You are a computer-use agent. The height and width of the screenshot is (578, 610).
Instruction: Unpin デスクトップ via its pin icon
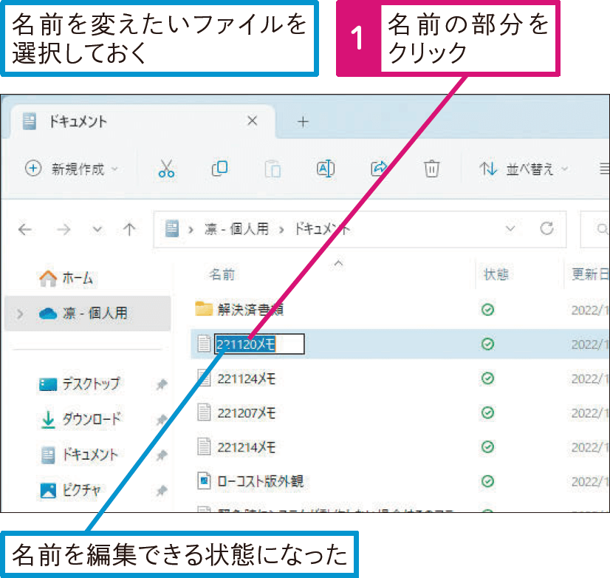pyautogui.click(x=162, y=385)
